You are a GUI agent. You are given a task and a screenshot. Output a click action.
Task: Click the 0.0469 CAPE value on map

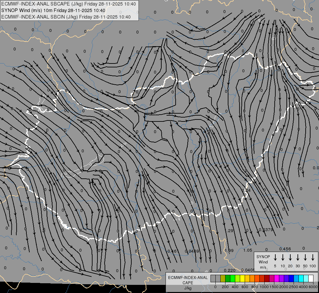pyautogui.click(x=192, y=251)
